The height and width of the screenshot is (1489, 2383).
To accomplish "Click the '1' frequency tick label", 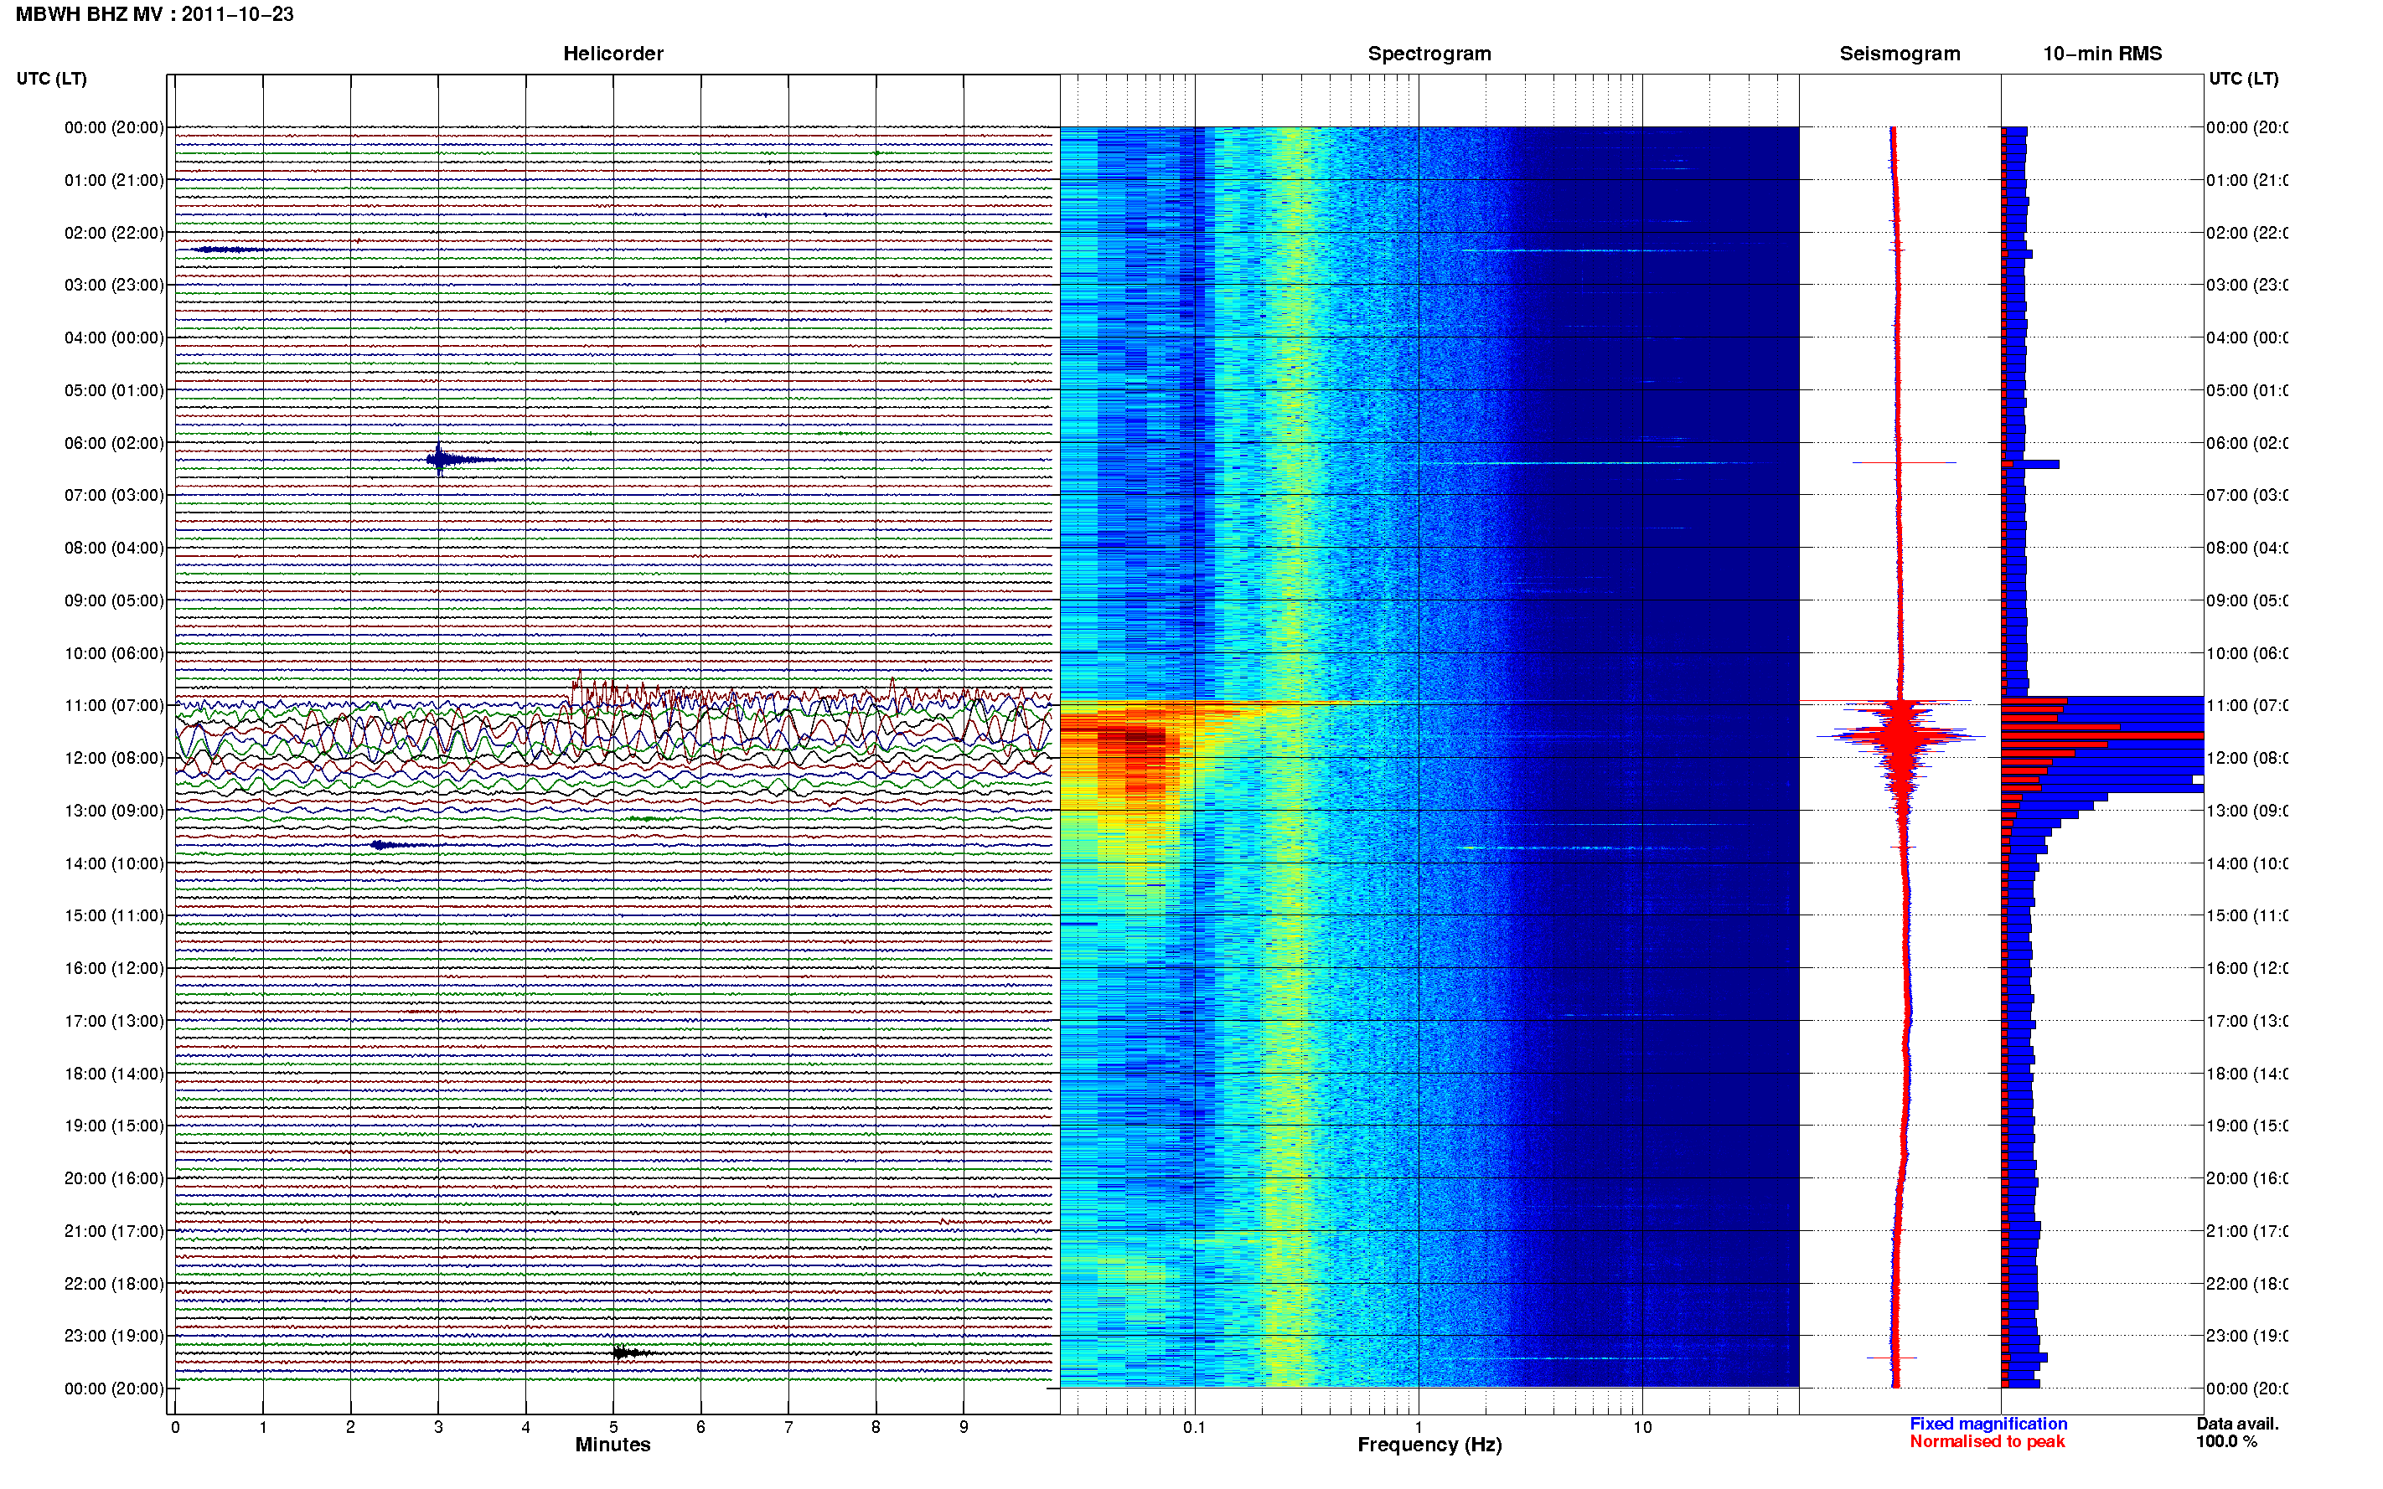I will click(1419, 1427).
